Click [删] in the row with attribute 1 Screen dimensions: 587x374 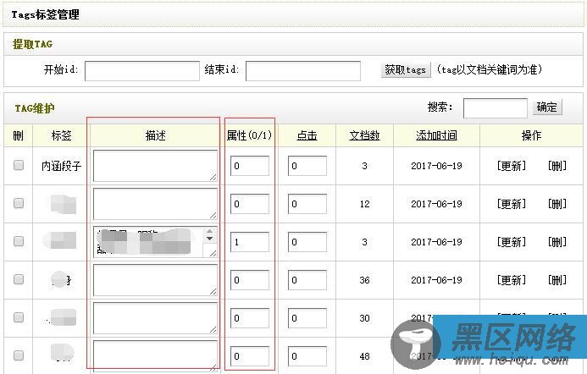coord(557,242)
